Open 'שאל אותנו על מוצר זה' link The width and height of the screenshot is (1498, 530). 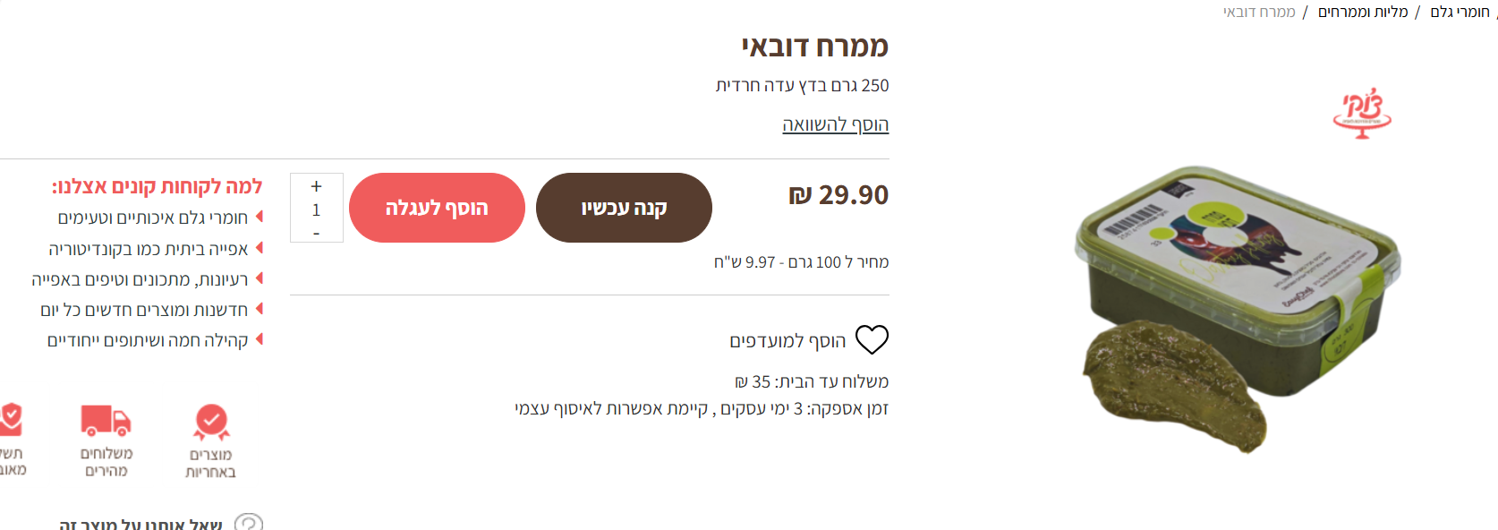click(140, 525)
